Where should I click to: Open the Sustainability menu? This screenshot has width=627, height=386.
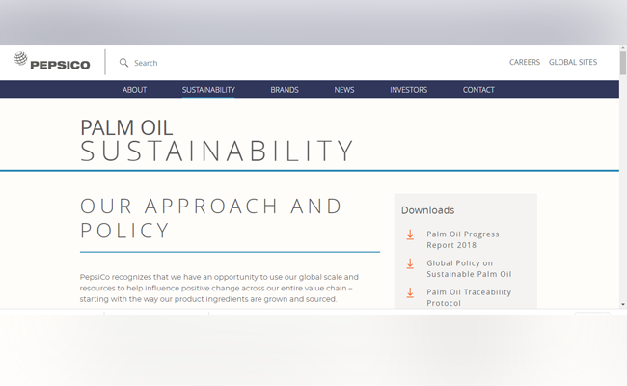tap(208, 90)
